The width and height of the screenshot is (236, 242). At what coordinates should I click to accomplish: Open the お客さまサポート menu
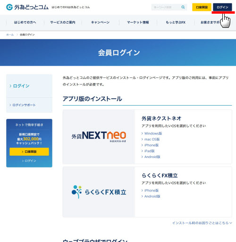[x=211, y=22]
